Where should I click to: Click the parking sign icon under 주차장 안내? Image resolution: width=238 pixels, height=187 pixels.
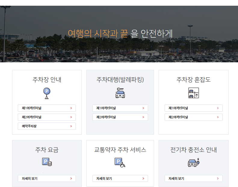pyautogui.click(x=47, y=93)
